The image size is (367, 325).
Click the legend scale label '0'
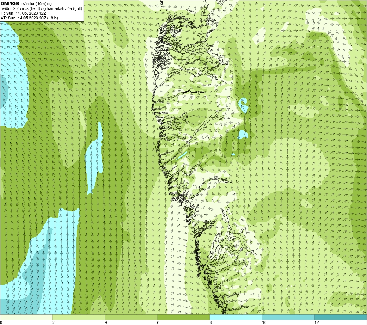[x=1, y=322]
